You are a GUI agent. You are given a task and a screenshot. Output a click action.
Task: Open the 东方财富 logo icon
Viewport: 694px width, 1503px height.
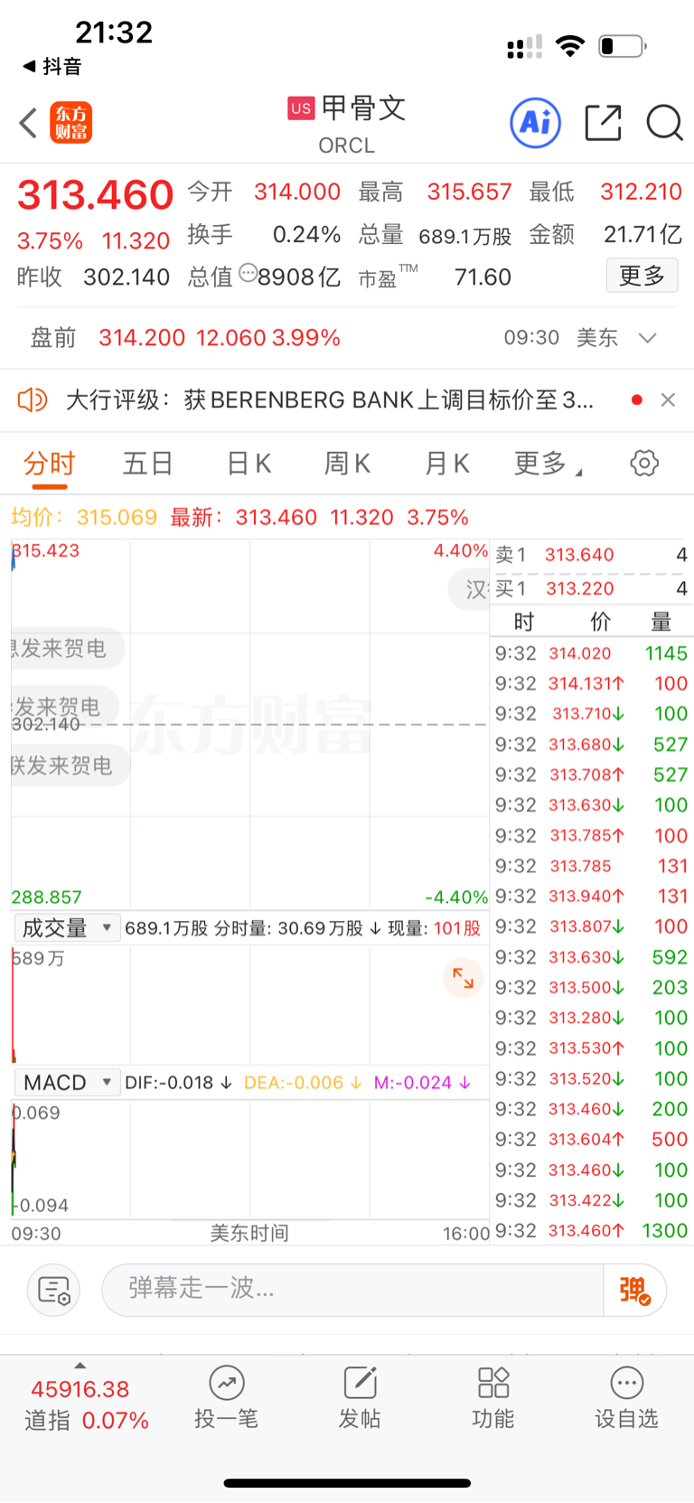pos(71,123)
